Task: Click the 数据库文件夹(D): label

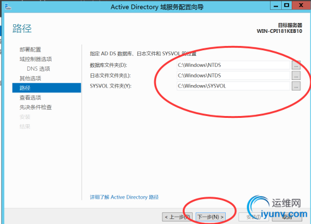Action: 108,65
